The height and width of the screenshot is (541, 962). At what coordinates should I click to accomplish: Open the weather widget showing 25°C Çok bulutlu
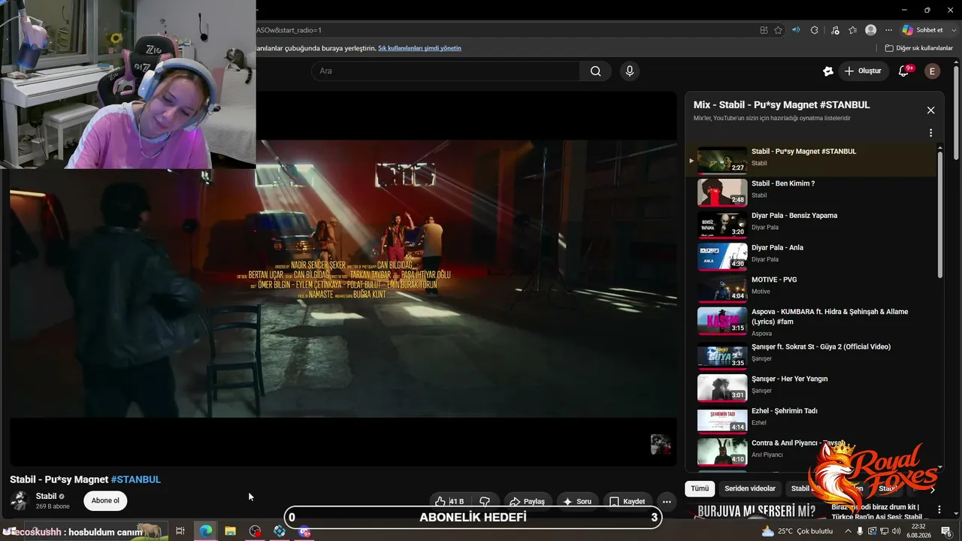[797, 531]
